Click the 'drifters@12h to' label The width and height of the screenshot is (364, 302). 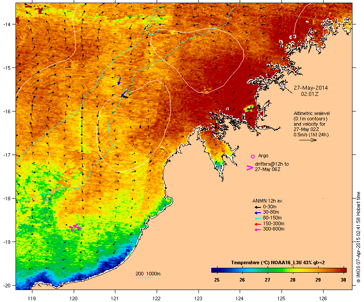(272, 164)
